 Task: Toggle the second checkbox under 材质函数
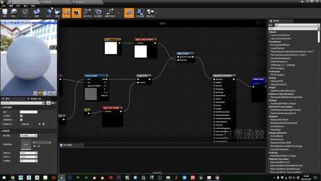[21, 120]
